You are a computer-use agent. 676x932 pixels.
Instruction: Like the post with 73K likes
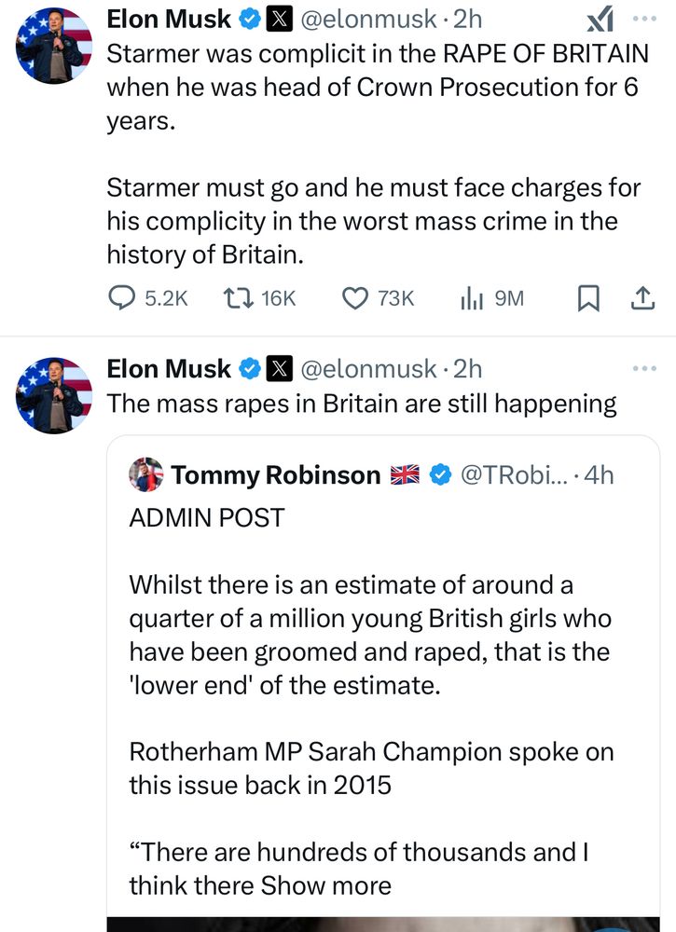coord(355,298)
